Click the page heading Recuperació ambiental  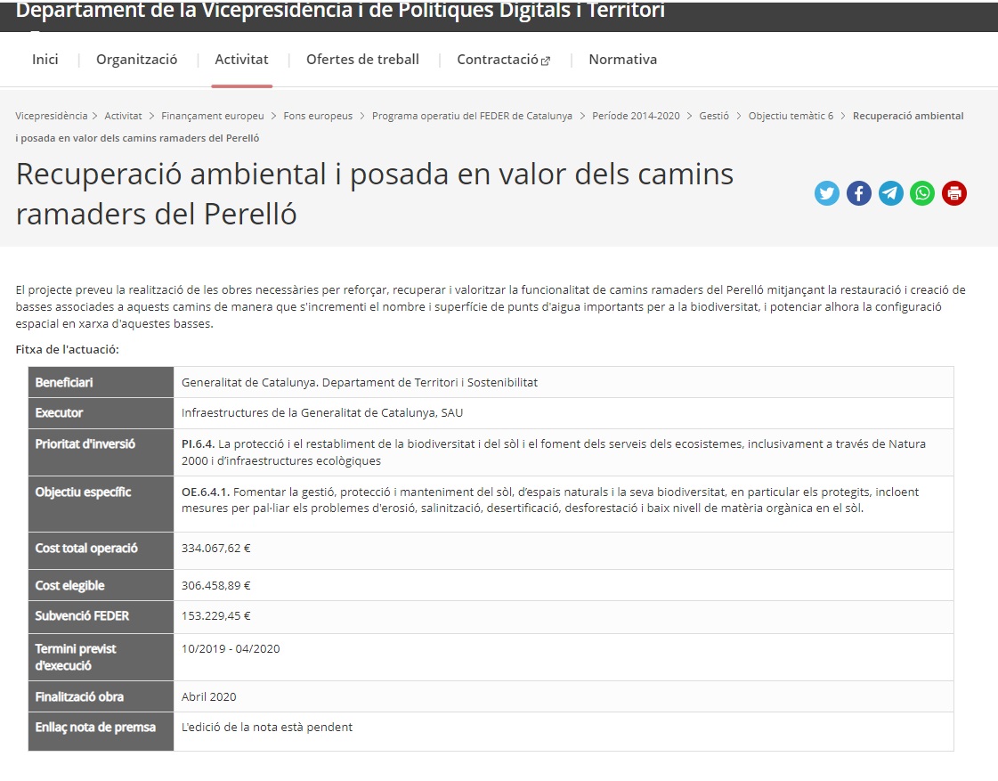(x=375, y=193)
